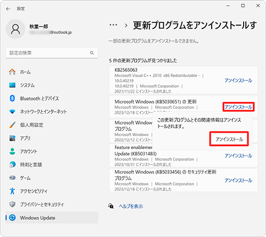Open アカウント settings
The image size is (266, 237).
click(x=52, y=151)
